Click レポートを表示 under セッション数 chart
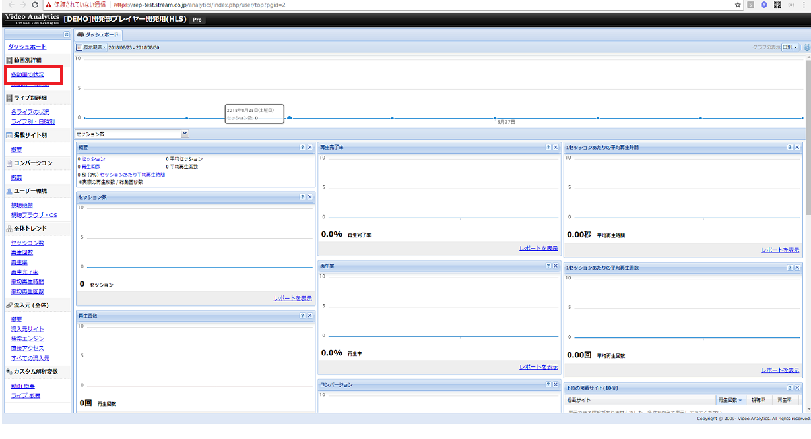The height and width of the screenshot is (439, 811). point(292,298)
